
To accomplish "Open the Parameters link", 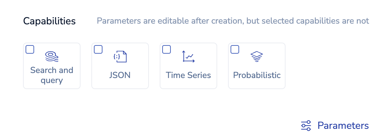I will click(x=335, y=126).
